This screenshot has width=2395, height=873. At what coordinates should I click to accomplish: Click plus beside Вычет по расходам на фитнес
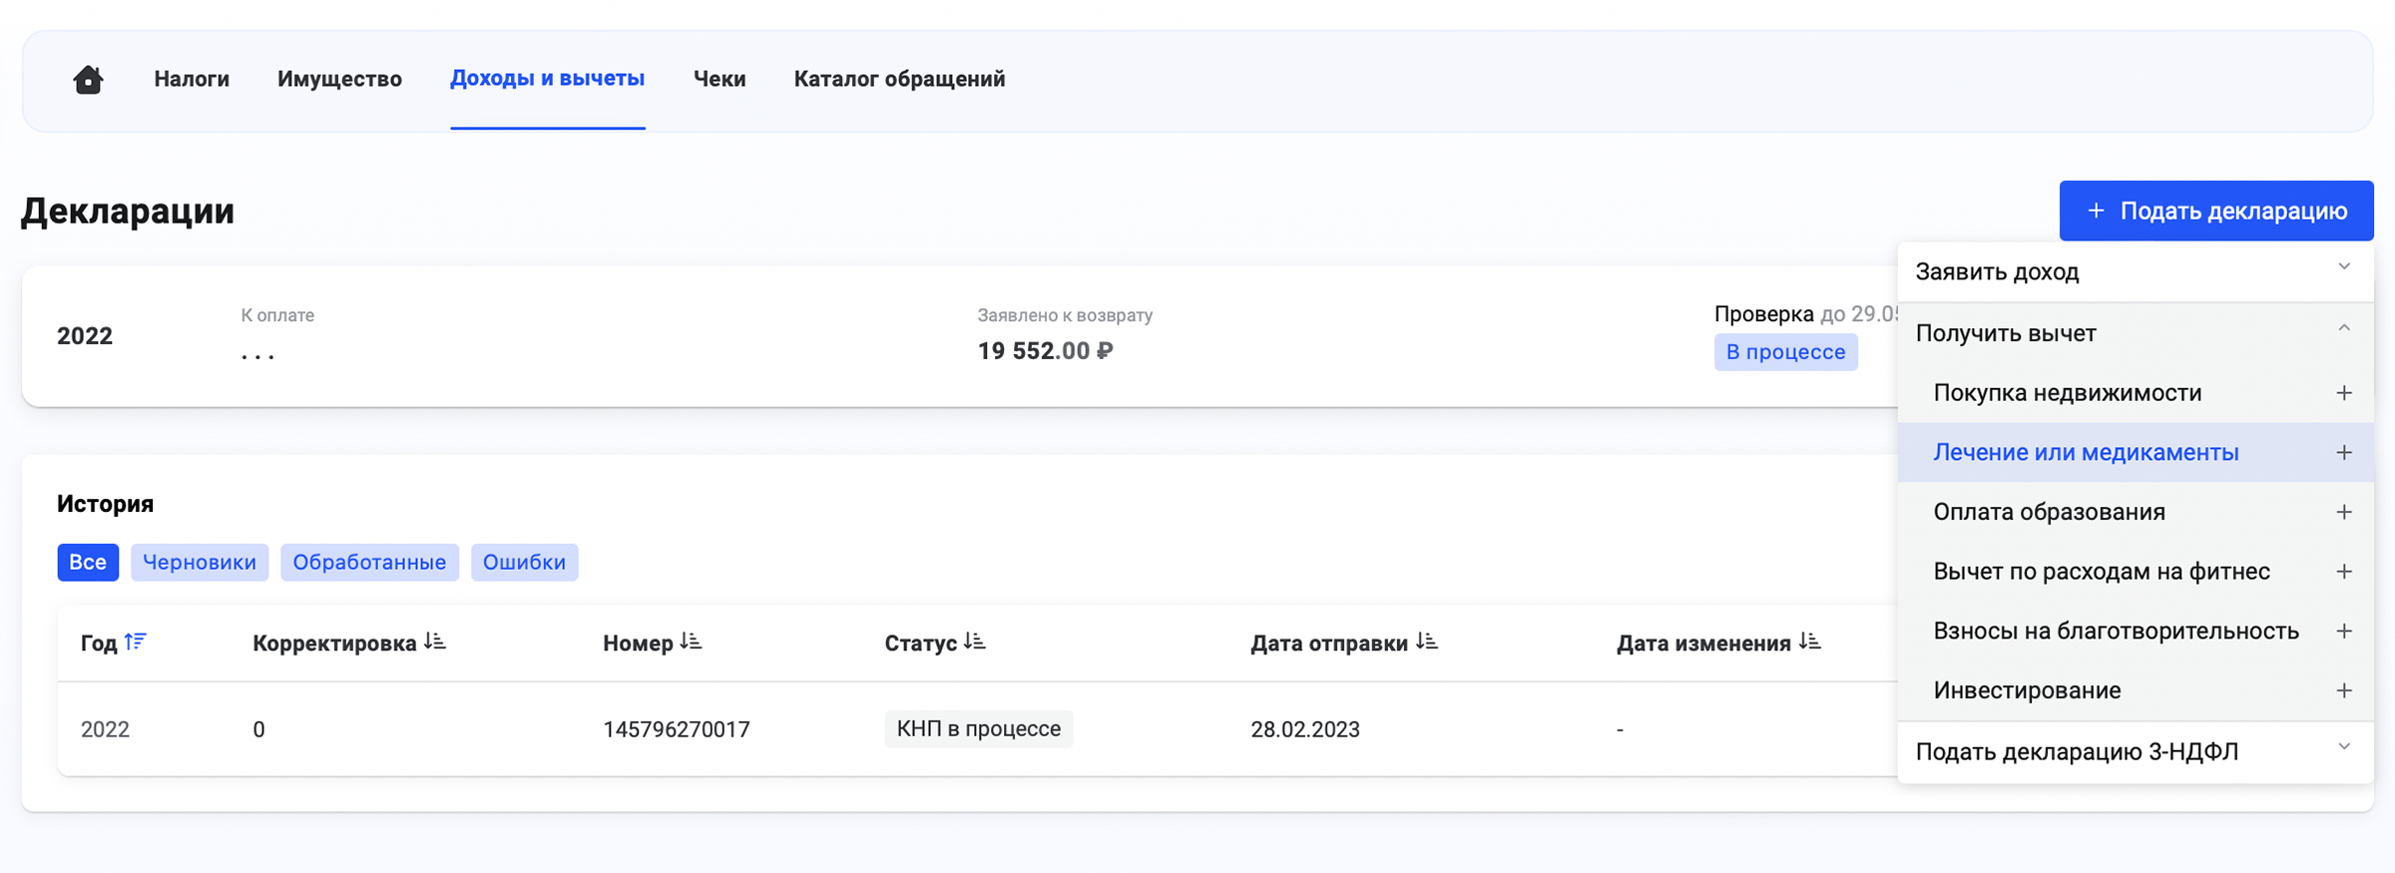click(2344, 572)
